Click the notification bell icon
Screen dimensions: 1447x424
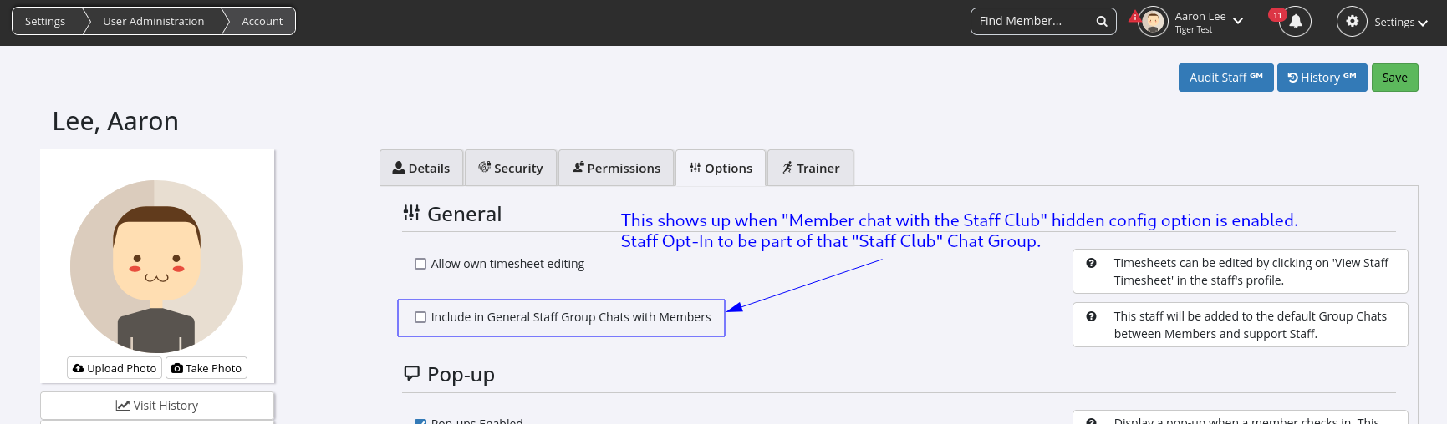pos(1295,22)
